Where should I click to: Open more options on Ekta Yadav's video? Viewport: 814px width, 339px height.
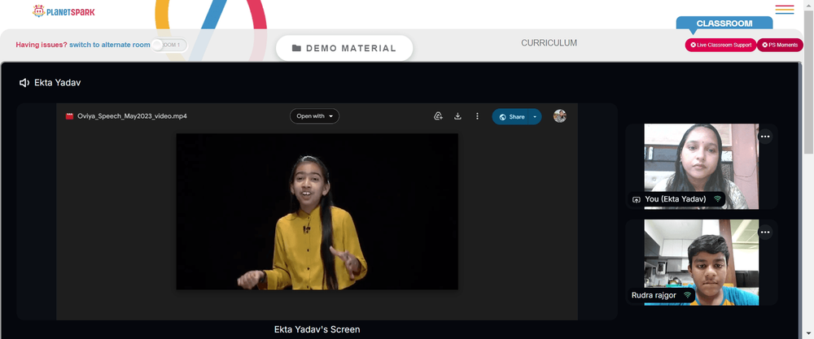tap(765, 137)
